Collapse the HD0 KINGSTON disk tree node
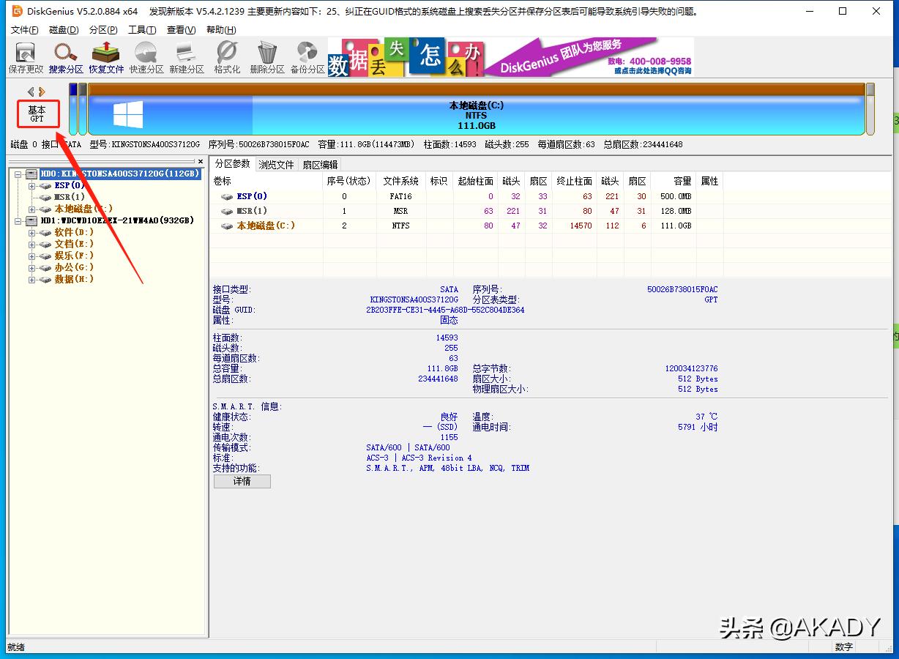The height and width of the screenshot is (659, 899). (x=18, y=174)
